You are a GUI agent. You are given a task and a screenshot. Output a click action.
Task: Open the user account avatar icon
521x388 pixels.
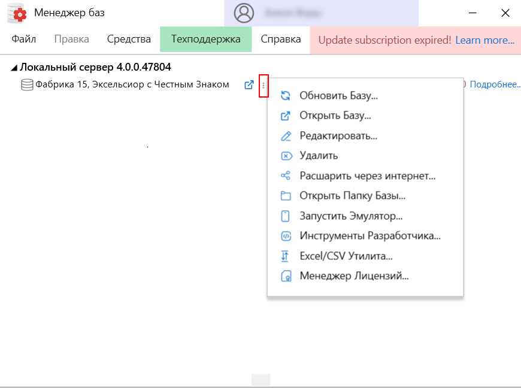(244, 13)
